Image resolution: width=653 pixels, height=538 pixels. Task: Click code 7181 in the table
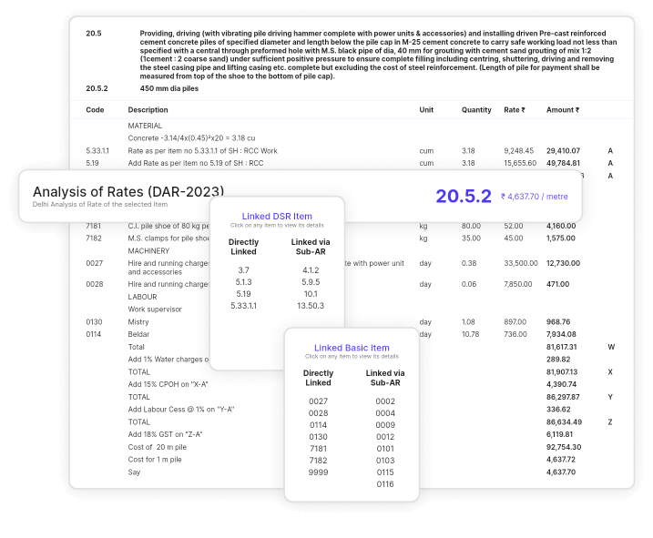93,226
